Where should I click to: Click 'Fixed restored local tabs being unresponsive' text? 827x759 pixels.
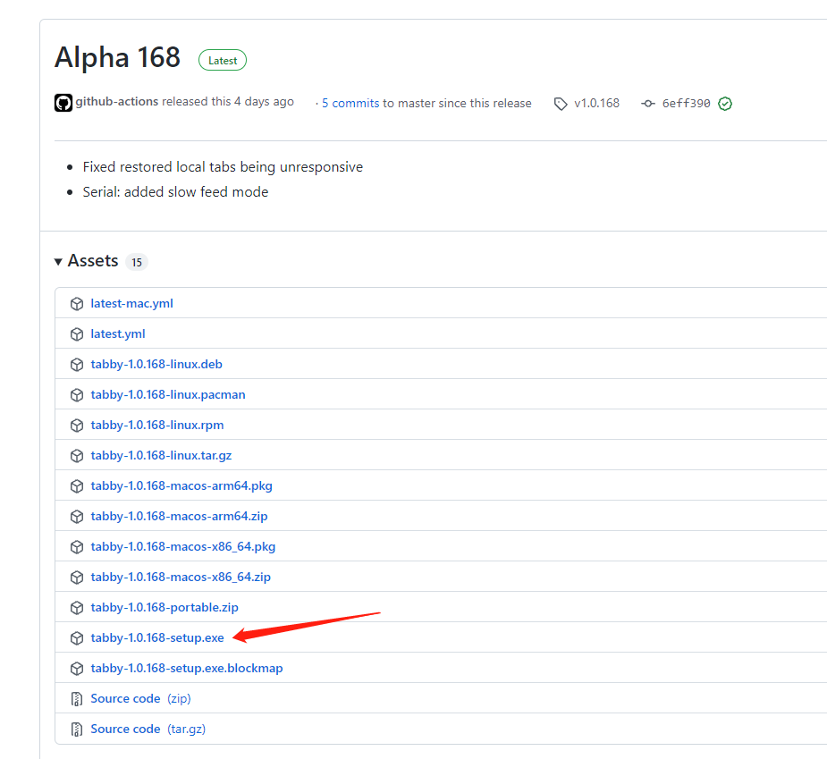click(223, 167)
